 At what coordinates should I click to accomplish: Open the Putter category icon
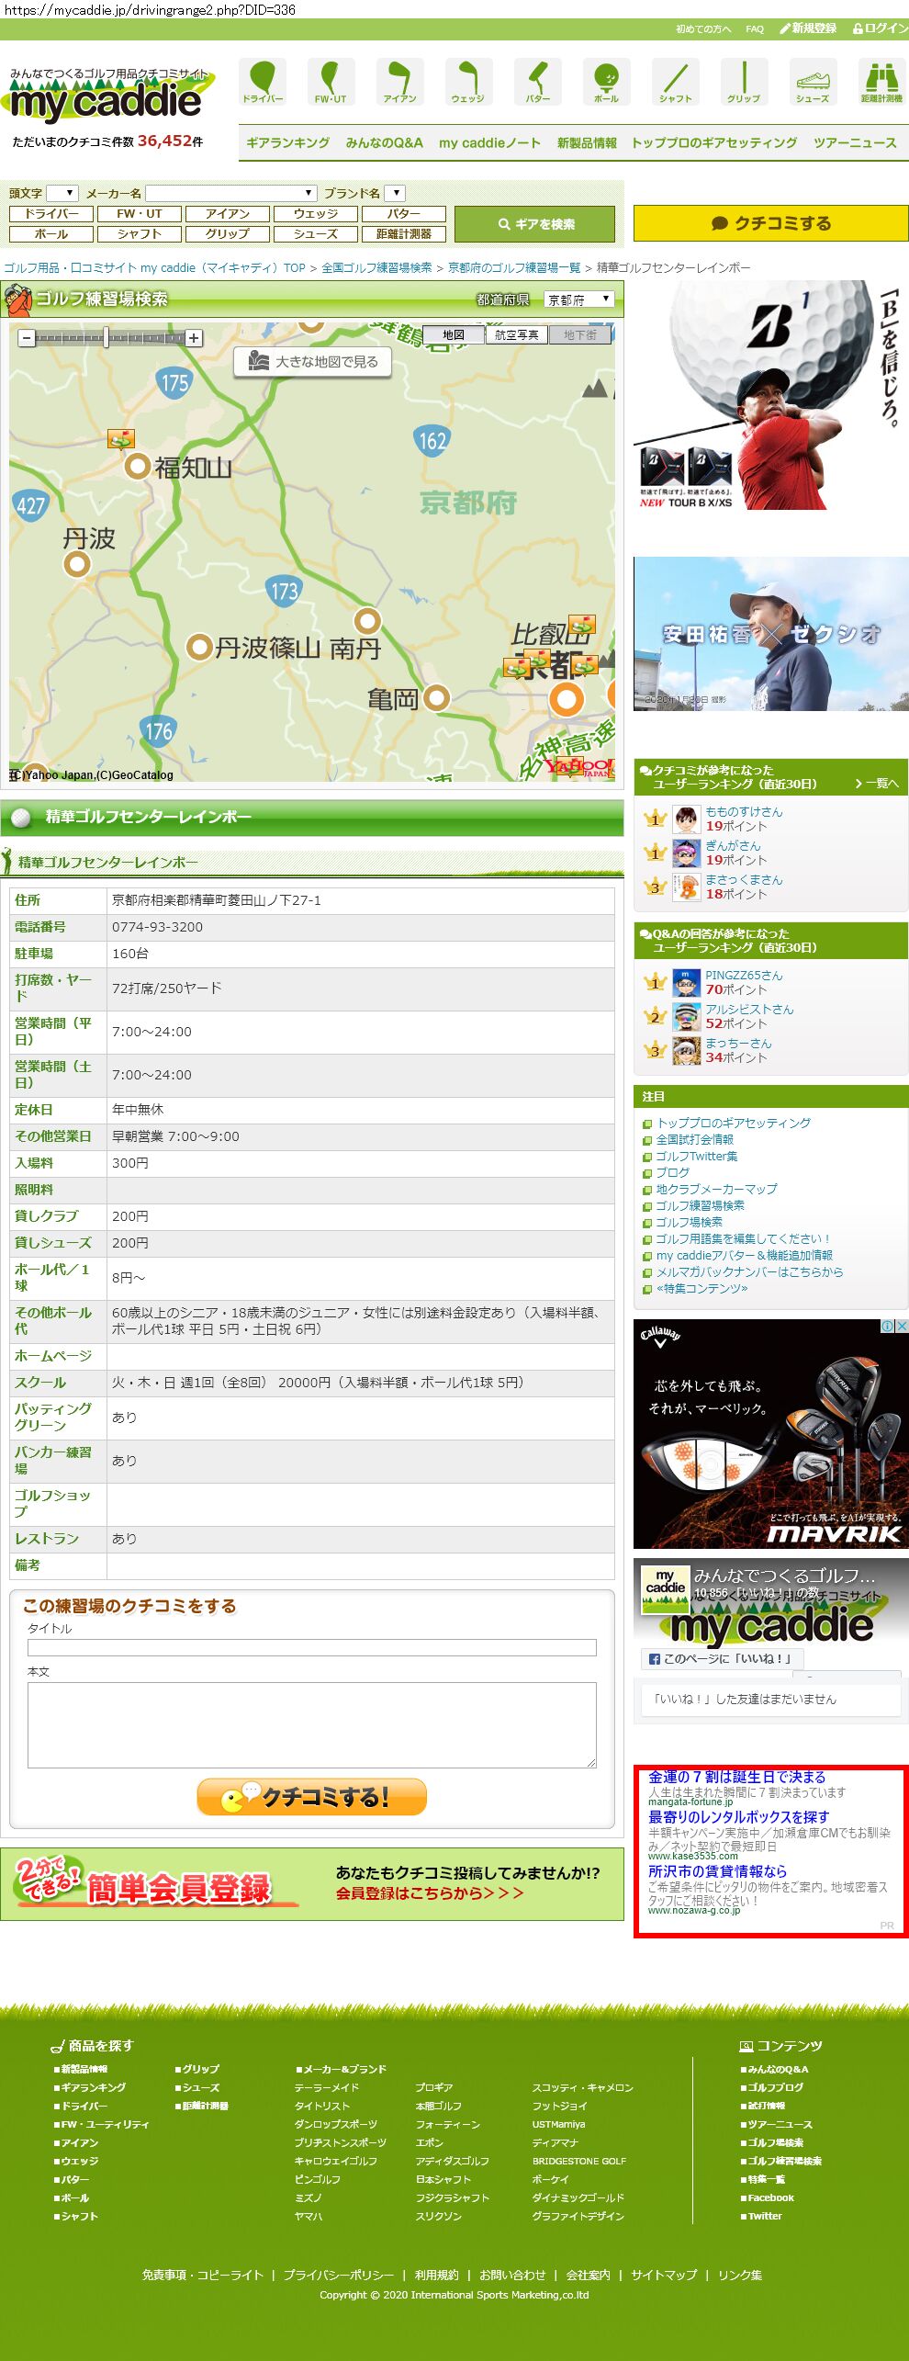(x=537, y=81)
